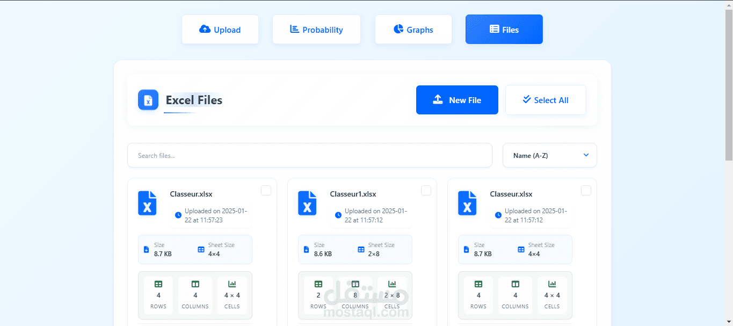Open the Probability tab
Screen dimensions: 733x326
(x=316, y=30)
